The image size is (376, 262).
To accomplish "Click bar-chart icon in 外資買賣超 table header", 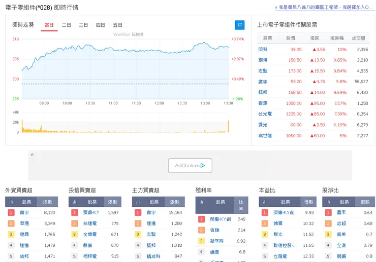I will click(11, 202).
